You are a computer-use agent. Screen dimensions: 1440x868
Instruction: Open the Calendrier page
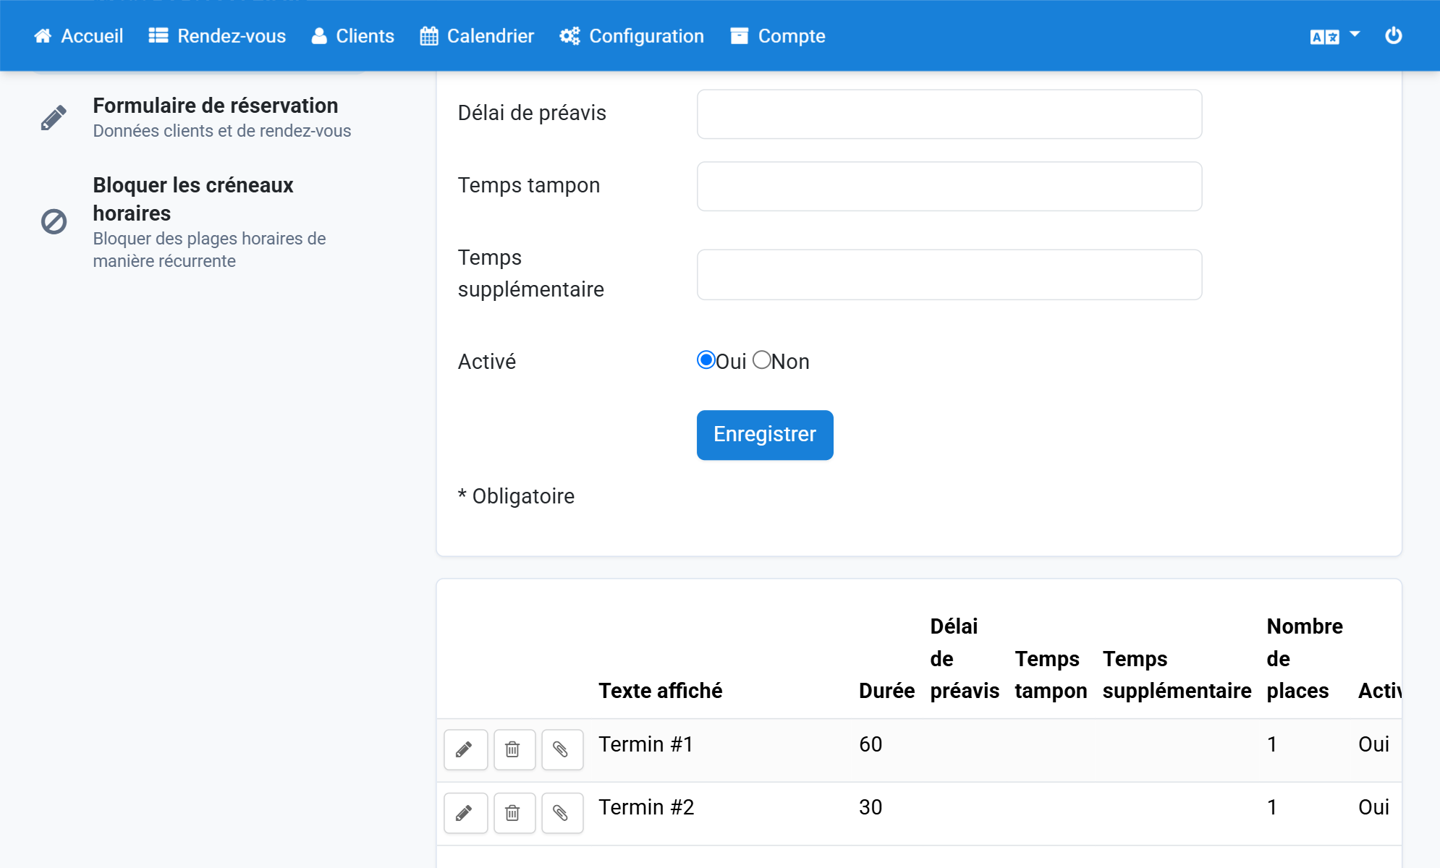(477, 36)
